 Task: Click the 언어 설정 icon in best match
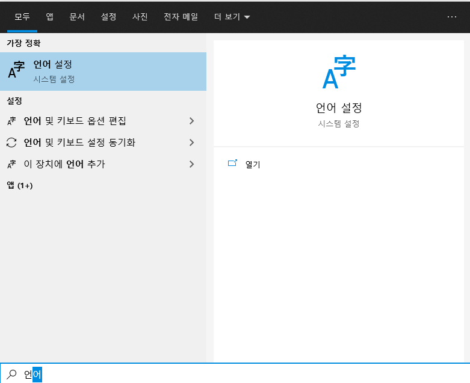[16, 70]
